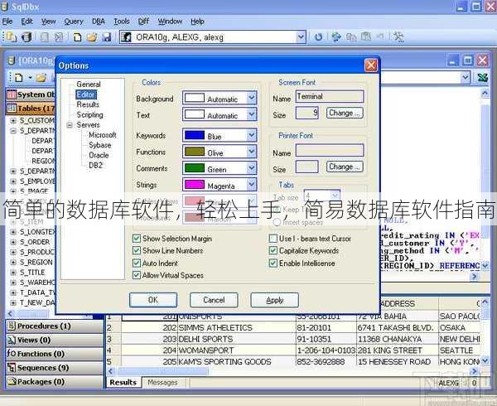Screen dimensions: 497x406
Task: Click Apply in the Options dialog
Action: (274, 300)
